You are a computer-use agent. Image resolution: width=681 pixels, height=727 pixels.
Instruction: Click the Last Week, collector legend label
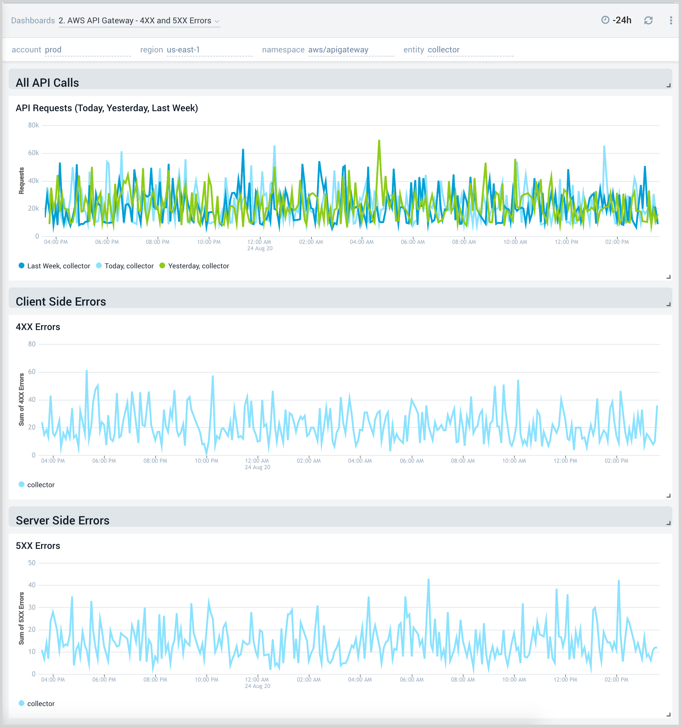click(x=58, y=266)
